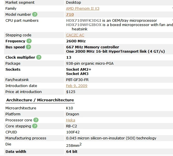
Task: Click the Fan/heatsink row label
Action: click(17, 80)
